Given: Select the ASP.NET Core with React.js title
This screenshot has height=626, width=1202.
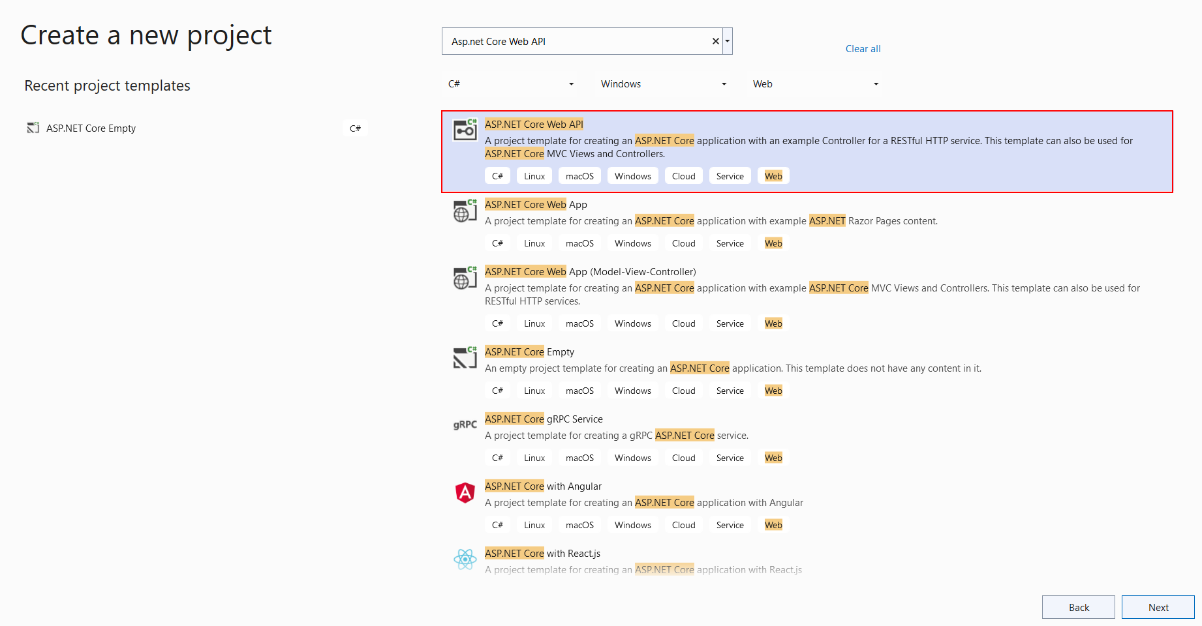Looking at the screenshot, I should [542, 554].
